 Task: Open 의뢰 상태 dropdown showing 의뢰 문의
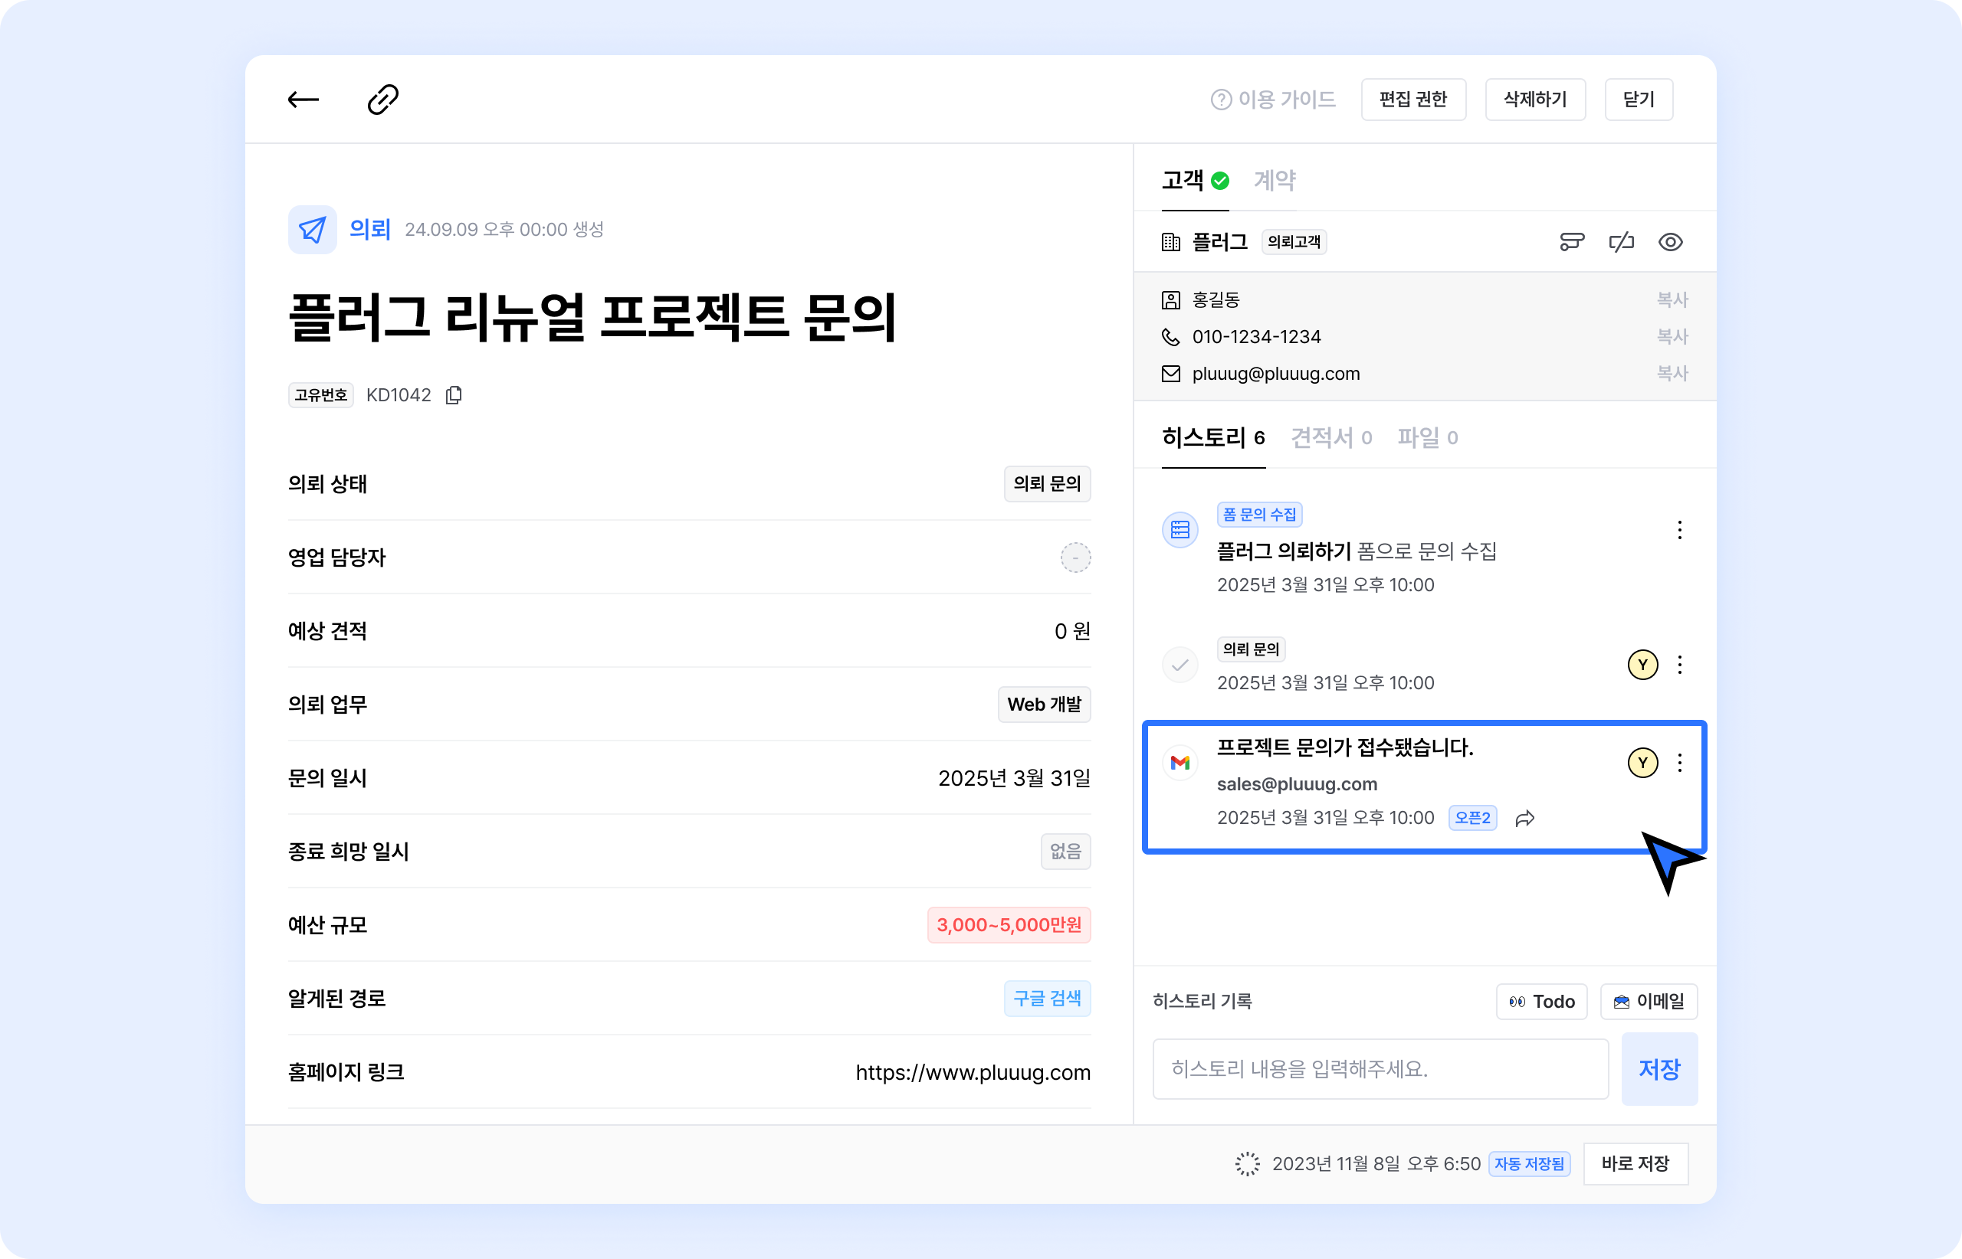(x=1046, y=484)
